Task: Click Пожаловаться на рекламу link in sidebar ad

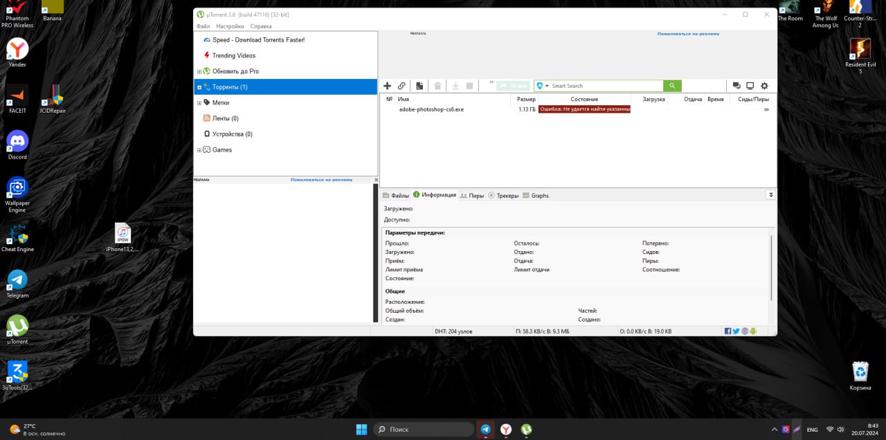Action: pyautogui.click(x=321, y=179)
